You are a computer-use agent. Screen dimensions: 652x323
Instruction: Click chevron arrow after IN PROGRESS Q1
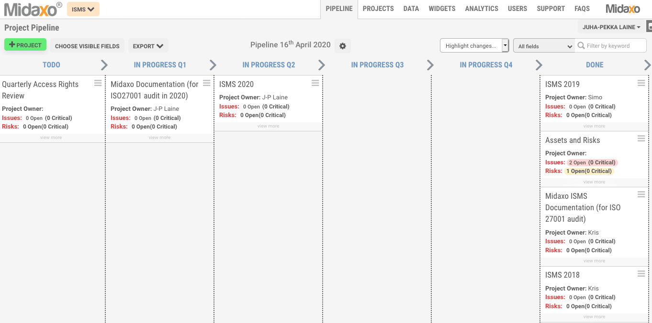[x=213, y=65]
